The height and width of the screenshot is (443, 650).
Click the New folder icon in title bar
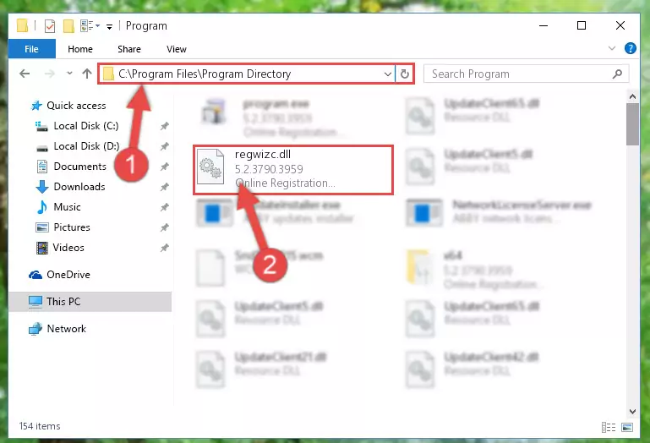coord(68,25)
